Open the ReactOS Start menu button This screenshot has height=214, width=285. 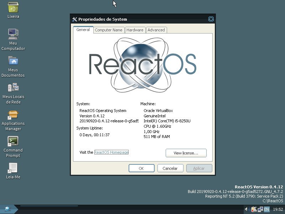9,209
